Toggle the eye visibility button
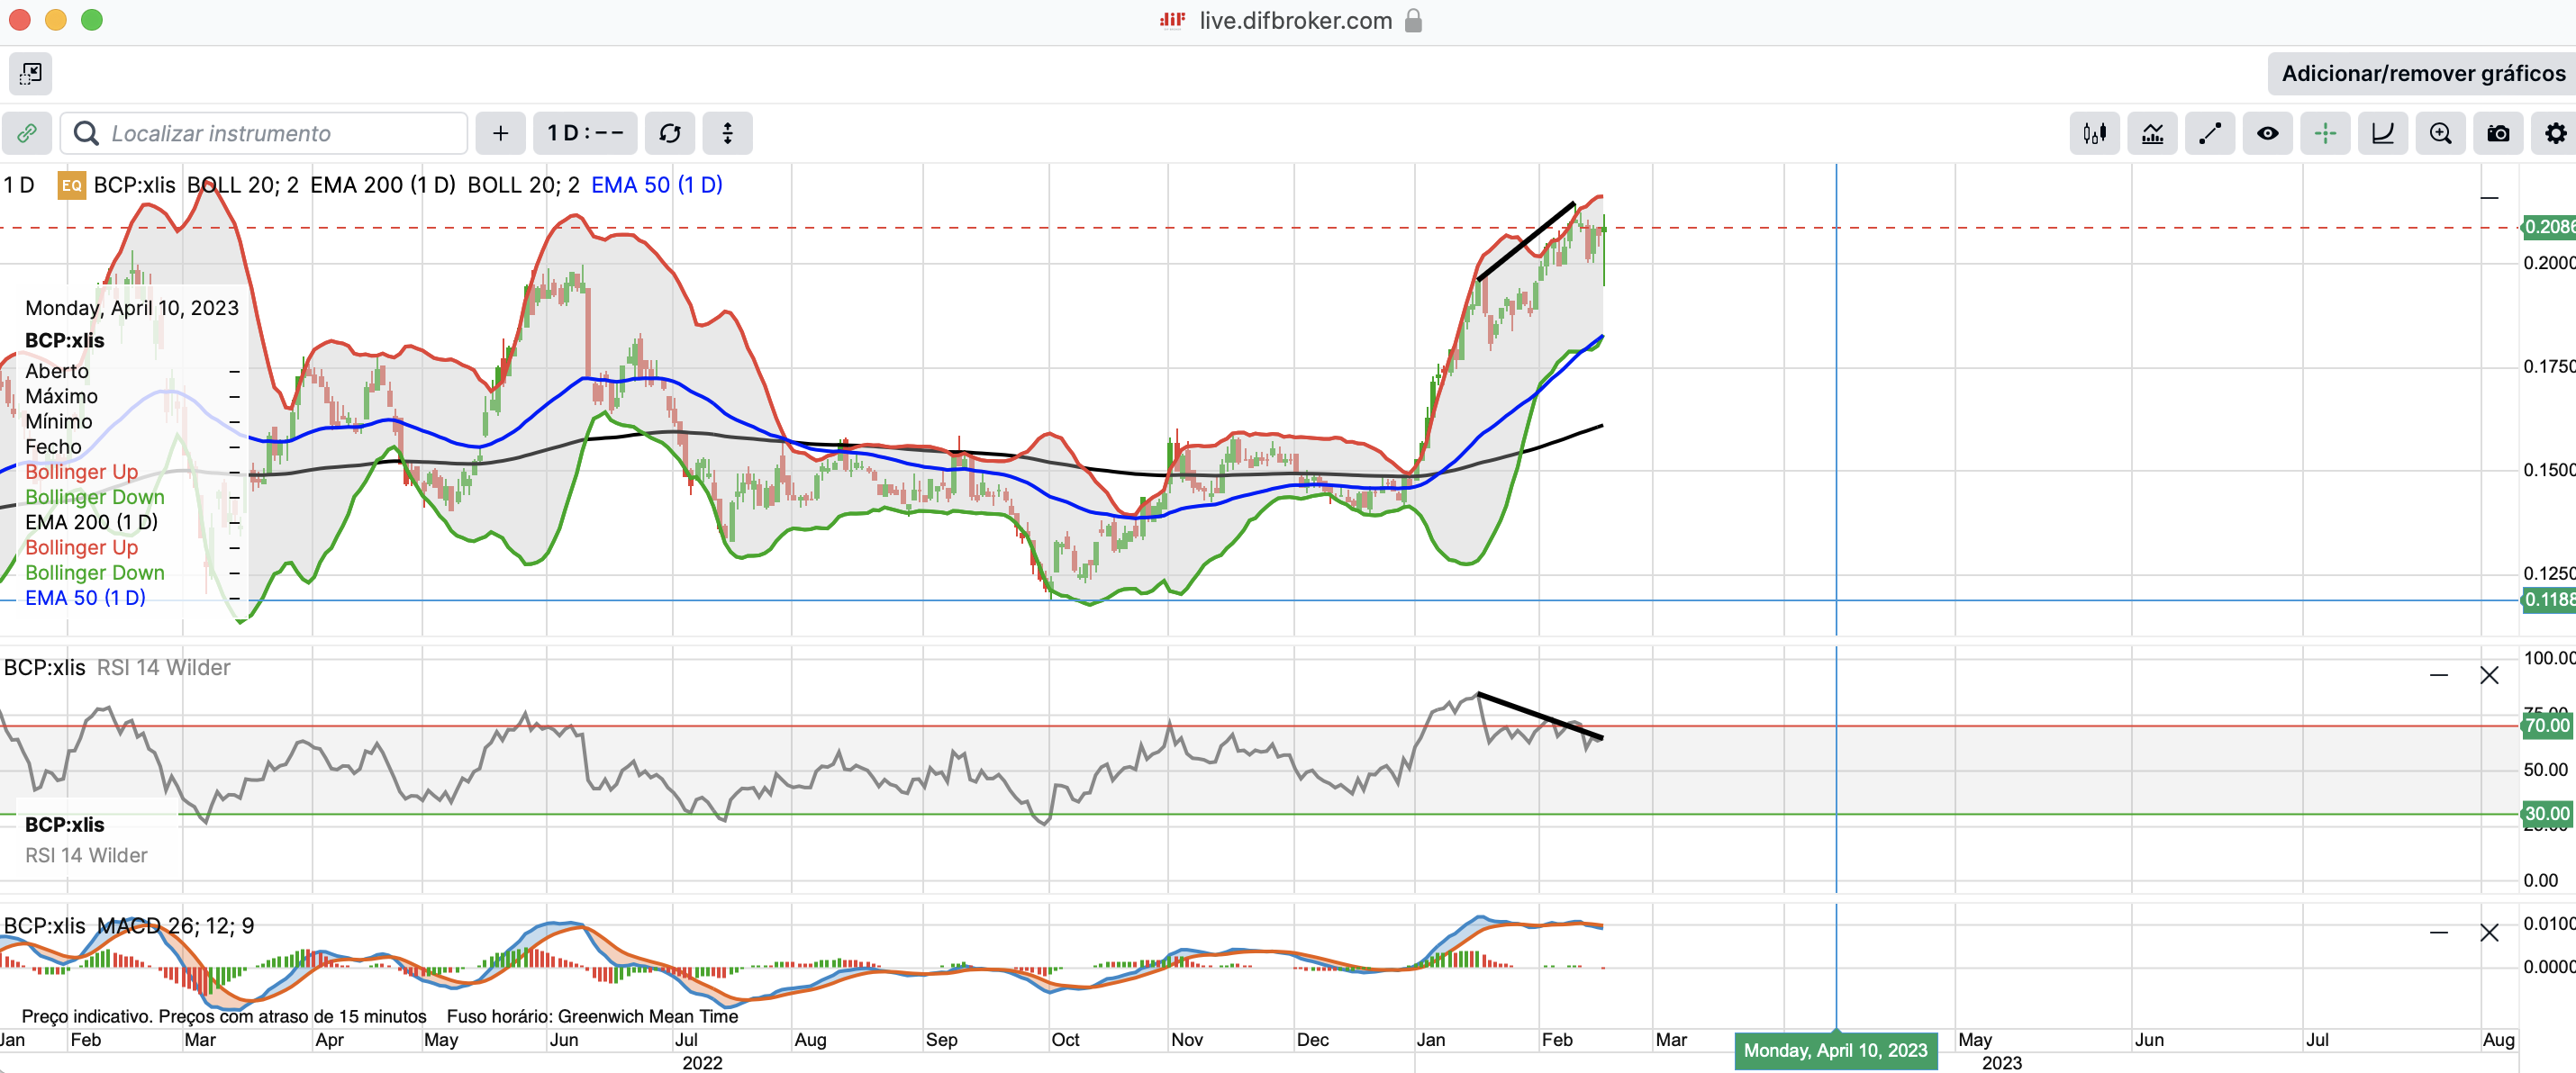Screen dimensions: 2576x1073 coord(2267,133)
